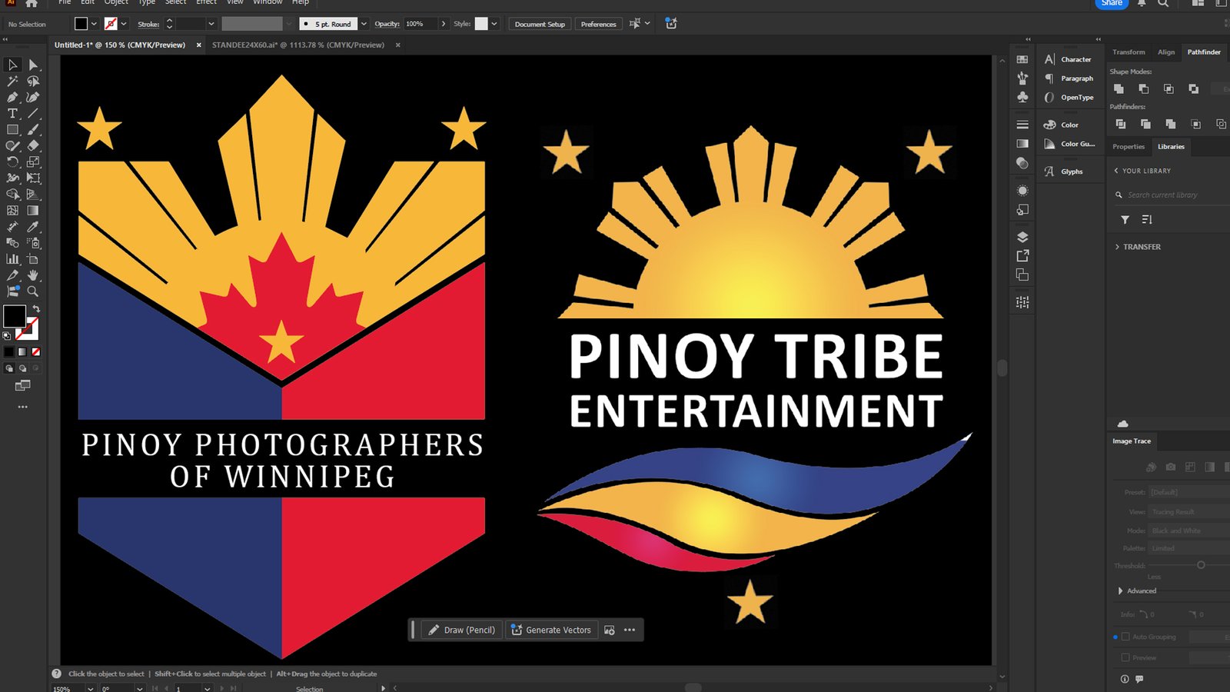Viewport: 1230px width, 692px height.
Task: Select the Direct Selection tool
Action: click(33, 65)
